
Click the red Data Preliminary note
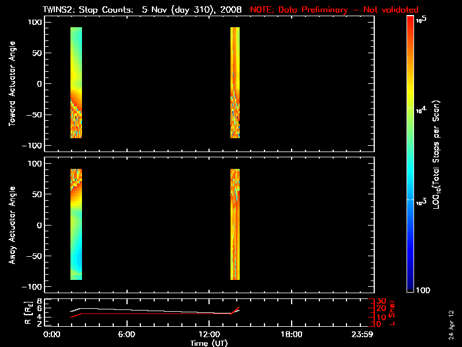[x=334, y=10]
